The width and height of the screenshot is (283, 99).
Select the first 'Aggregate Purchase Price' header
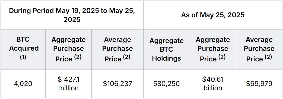(x=68, y=49)
